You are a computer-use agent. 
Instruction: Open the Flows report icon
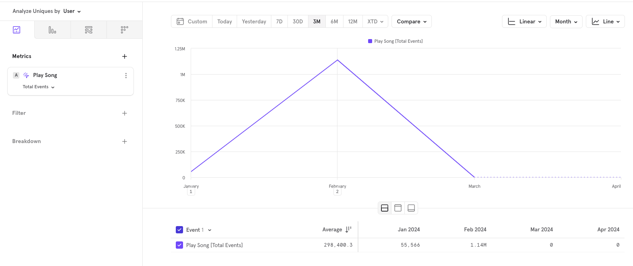[x=89, y=30]
